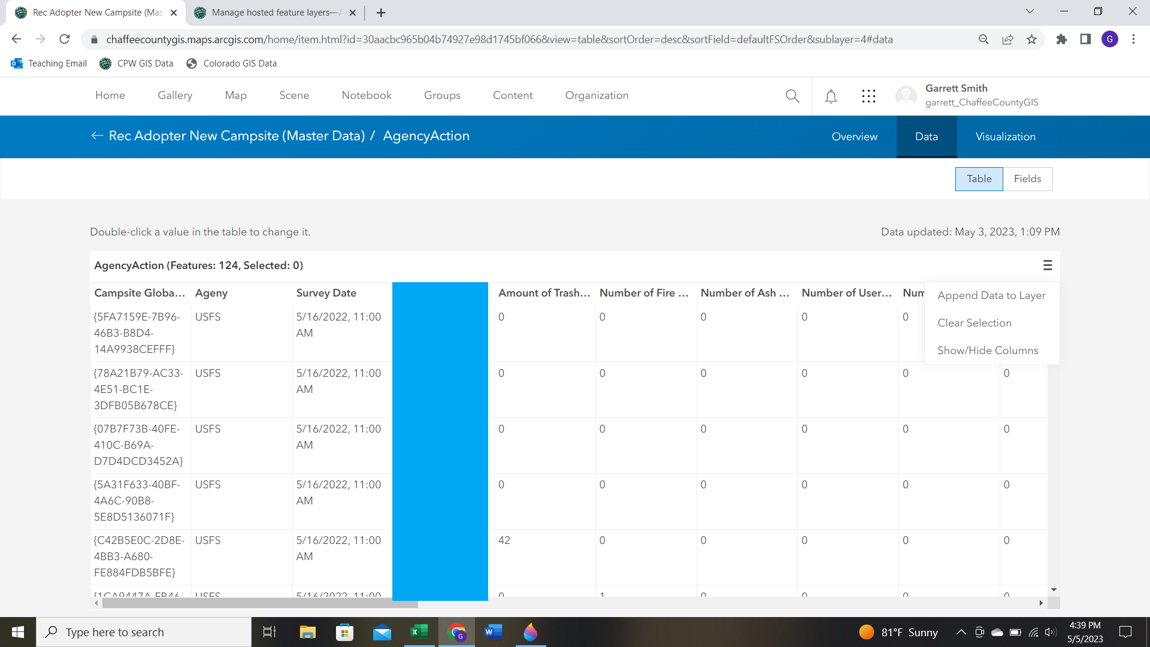Choose Append Data to Layer option
This screenshot has width=1150, height=647.
tap(991, 295)
